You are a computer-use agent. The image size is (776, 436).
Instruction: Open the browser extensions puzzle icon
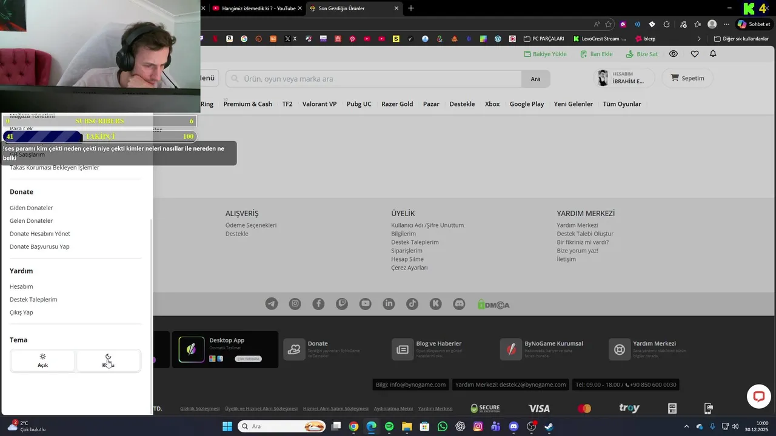pyautogui.click(x=667, y=24)
